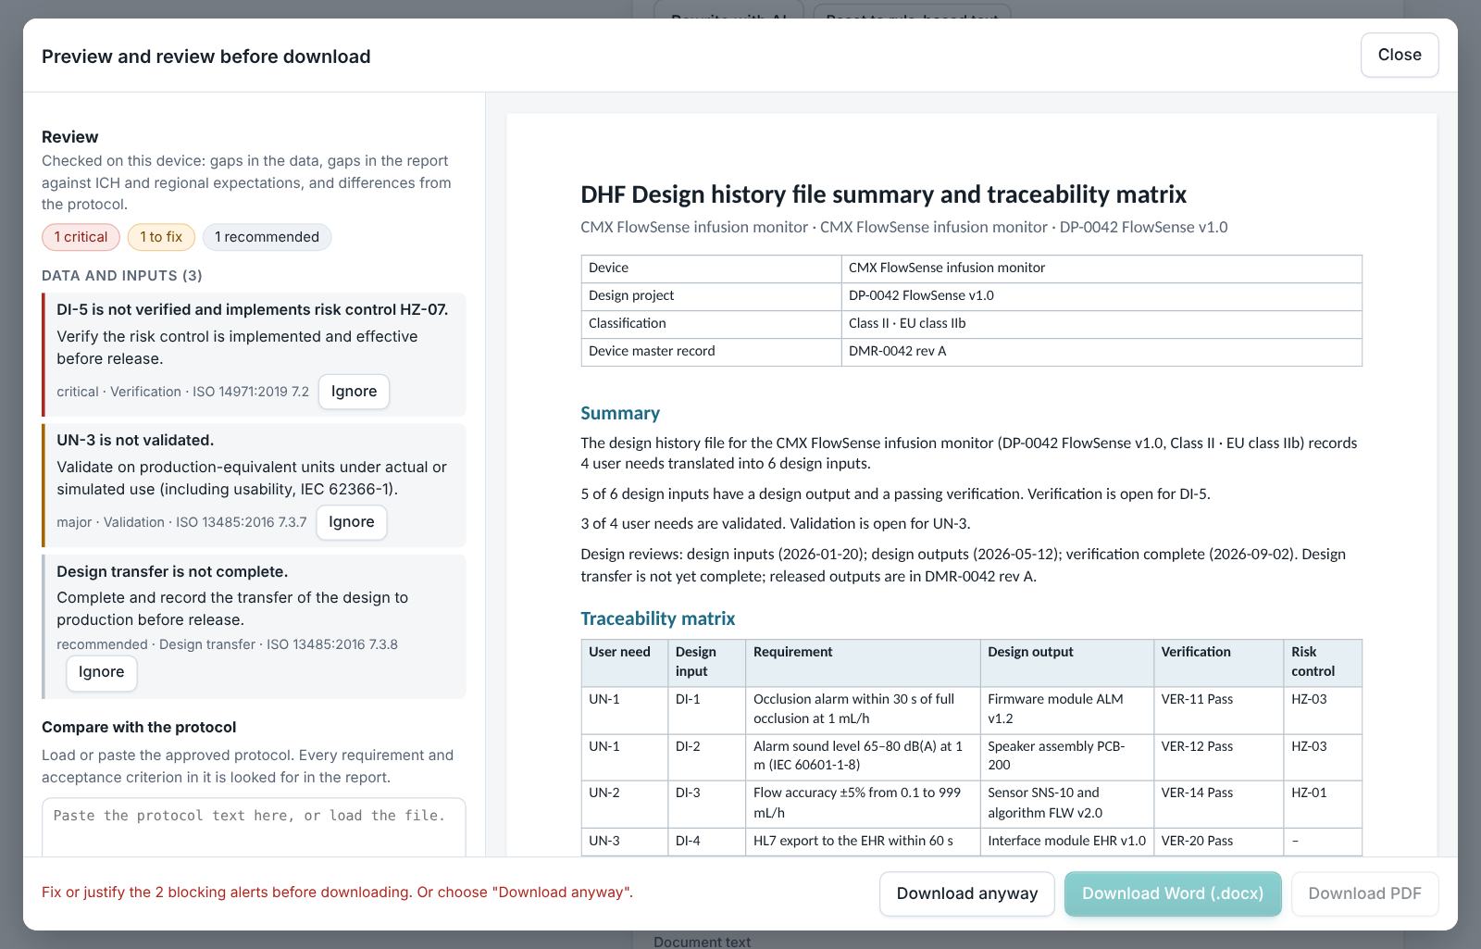Image resolution: width=1481 pixels, height=949 pixels.
Task: Click 'Occlusion alarm within 30 s' requirement
Action: (x=863, y=710)
